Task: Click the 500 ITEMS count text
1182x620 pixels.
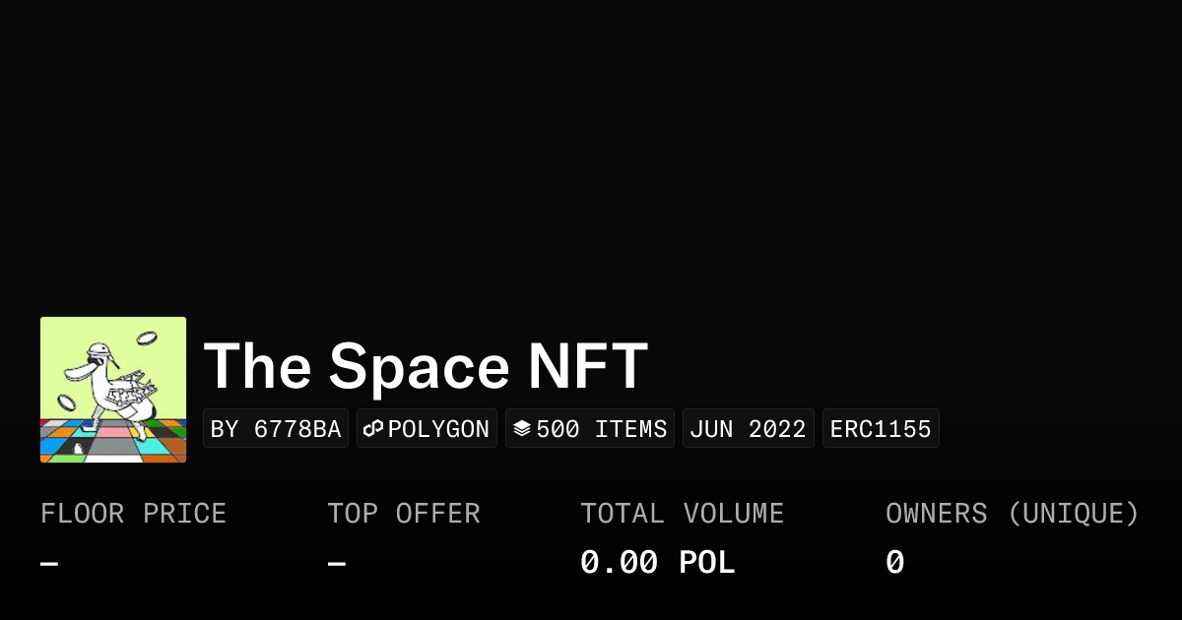Action: (602, 429)
